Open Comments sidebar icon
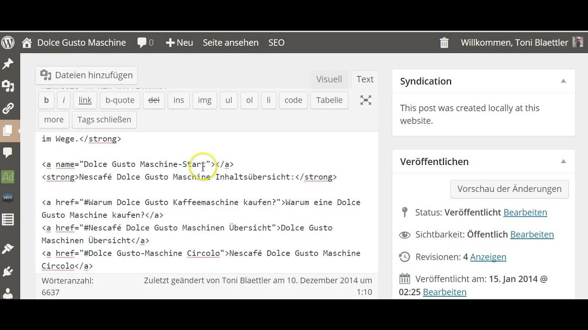The height and width of the screenshot is (330, 588). coord(8,153)
